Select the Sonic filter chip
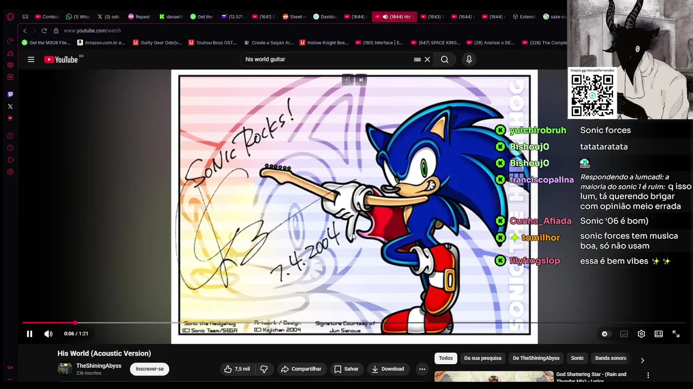The image size is (693, 389). [x=577, y=358]
